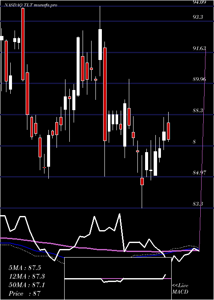Click the 88.3 price axis label
214x300 pixels.
pyautogui.click(x=198, y=111)
